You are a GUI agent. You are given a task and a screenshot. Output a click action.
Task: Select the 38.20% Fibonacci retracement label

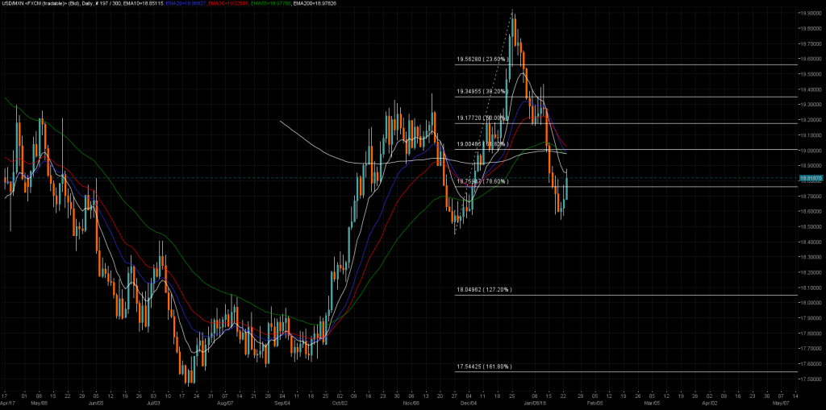point(481,92)
